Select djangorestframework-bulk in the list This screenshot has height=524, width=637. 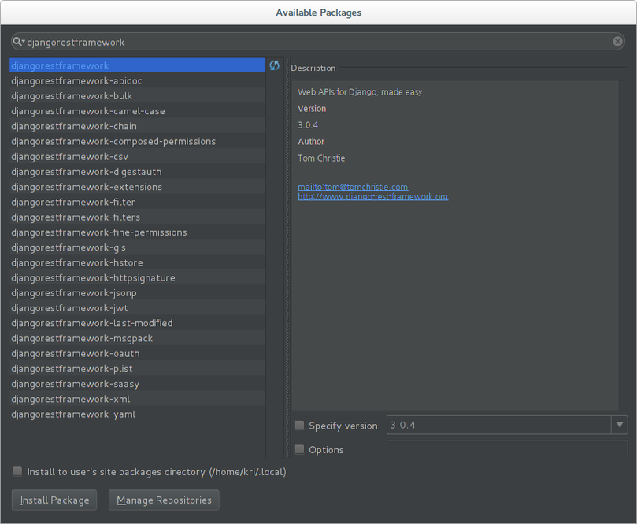tap(137, 95)
